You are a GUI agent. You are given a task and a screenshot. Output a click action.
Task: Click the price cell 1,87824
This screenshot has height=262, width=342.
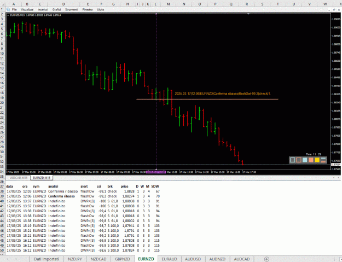coord(128,250)
